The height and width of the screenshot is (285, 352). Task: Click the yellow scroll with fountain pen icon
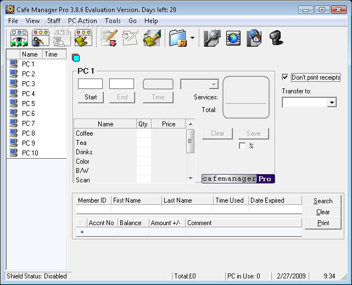(152, 38)
